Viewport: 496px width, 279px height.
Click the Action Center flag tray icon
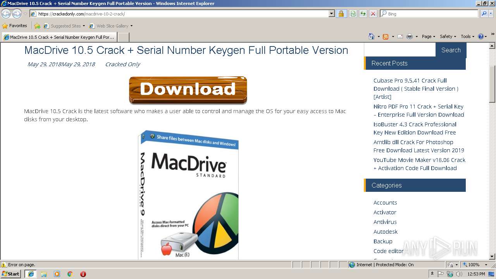441,274
